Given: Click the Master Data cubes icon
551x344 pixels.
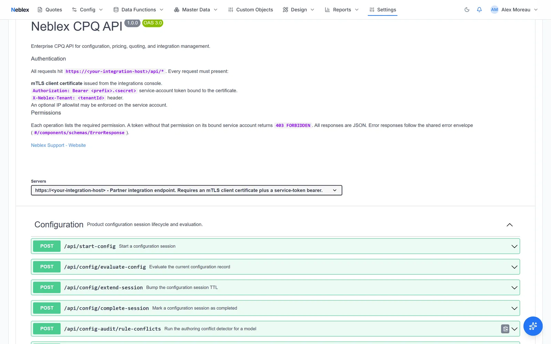Looking at the screenshot, I should click(177, 10).
